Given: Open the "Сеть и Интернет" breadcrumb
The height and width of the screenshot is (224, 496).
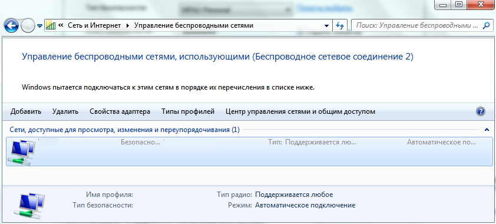Looking at the screenshot, I should pos(94,25).
